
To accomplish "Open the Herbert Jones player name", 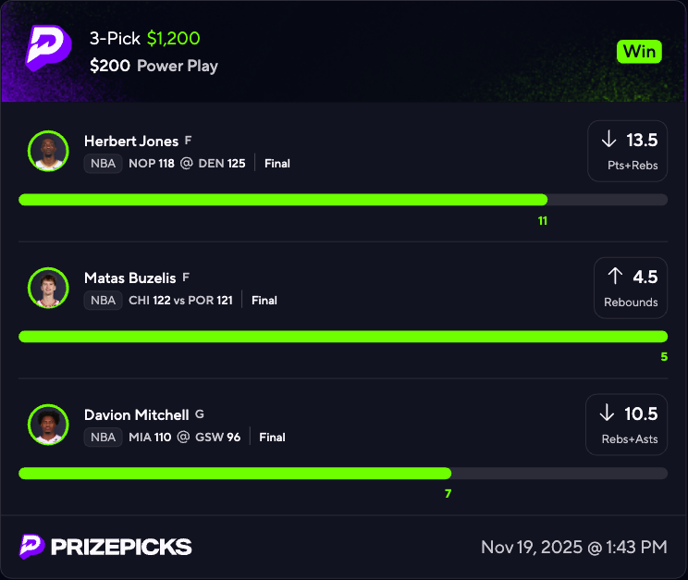I will [x=129, y=141].
